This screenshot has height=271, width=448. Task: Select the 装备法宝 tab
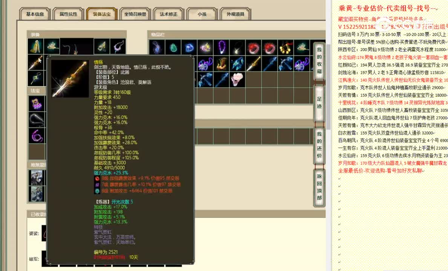[x=102, y=14]
